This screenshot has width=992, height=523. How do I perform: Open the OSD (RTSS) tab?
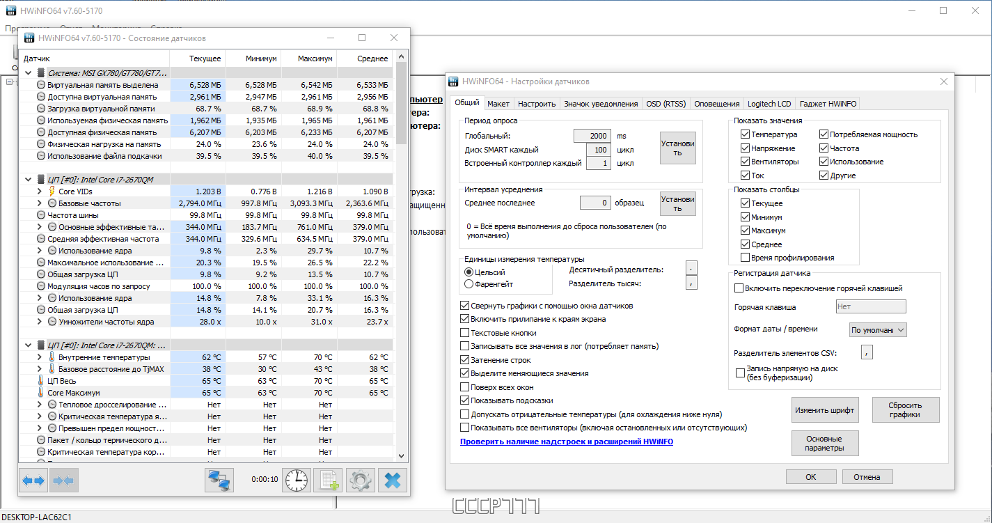(x=666, y=104)
